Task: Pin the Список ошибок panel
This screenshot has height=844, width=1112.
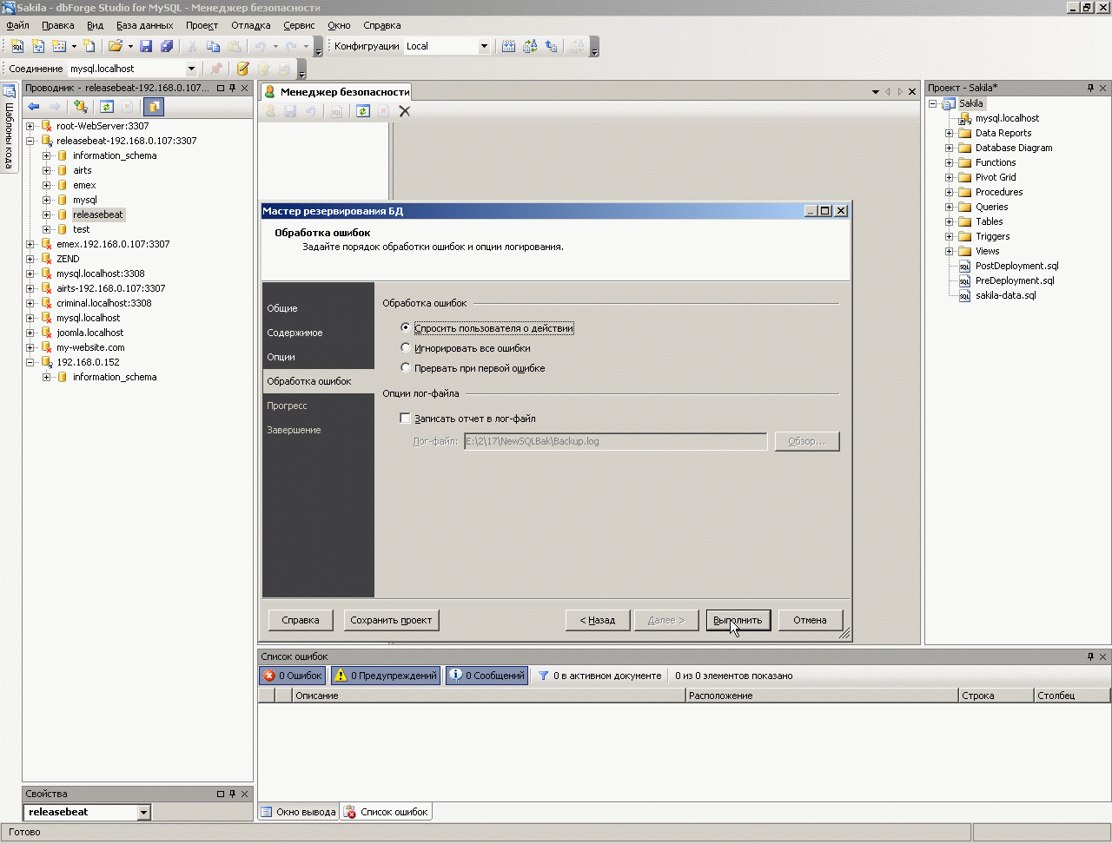Action: pyautogui.click(x=1090, y=656)
